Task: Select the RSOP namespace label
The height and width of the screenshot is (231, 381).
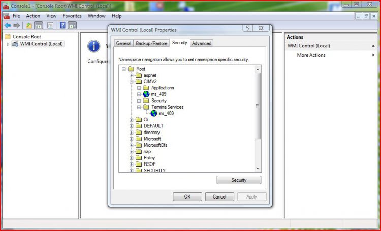Action: (150, 164)
